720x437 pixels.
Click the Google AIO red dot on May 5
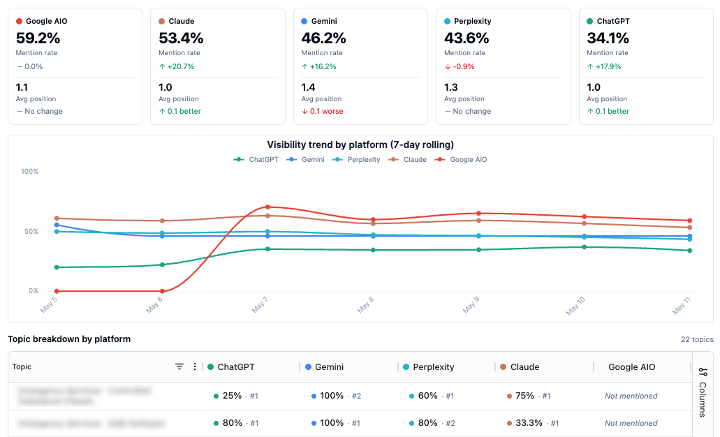(57, 291)
